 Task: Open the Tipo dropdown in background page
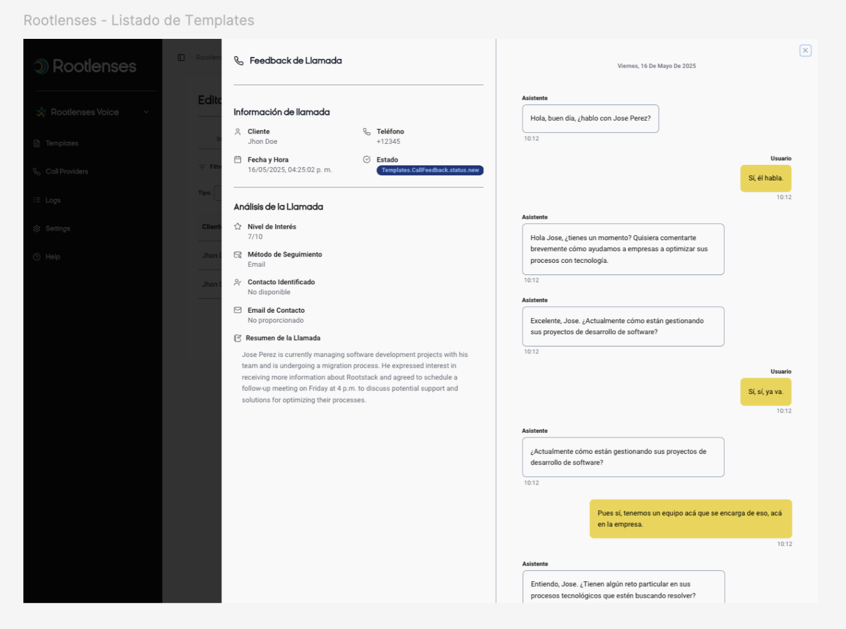(218, 193)
